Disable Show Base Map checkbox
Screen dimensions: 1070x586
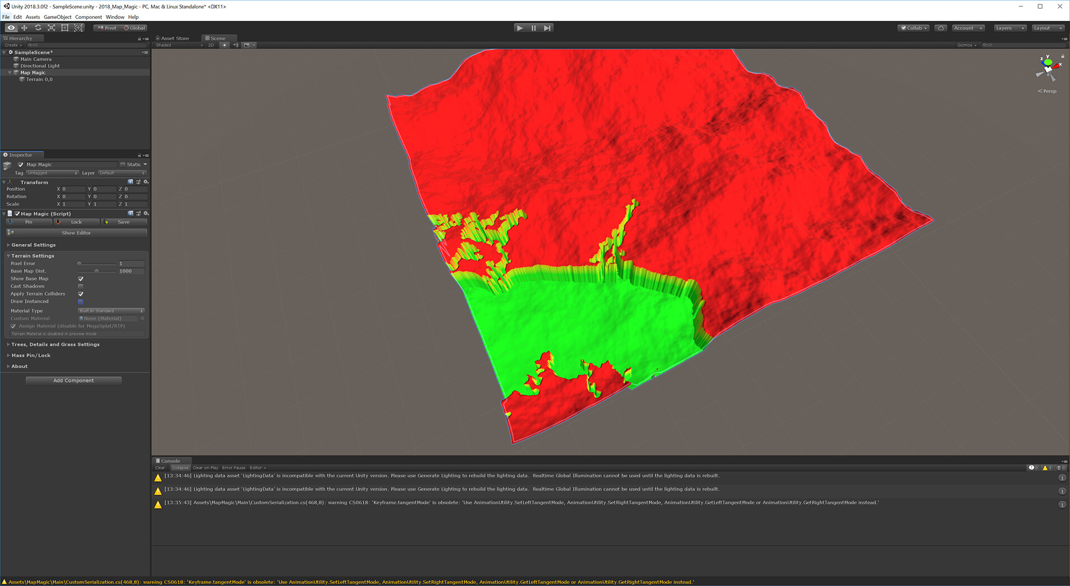(81, 278)
